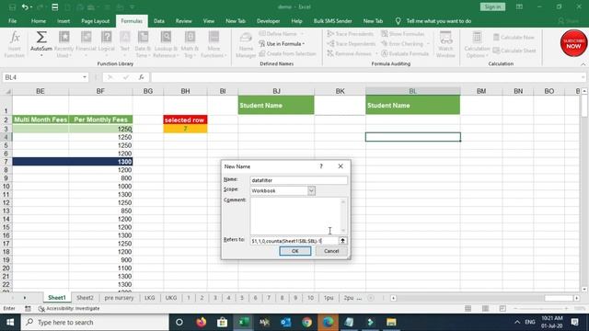Select the LKG sheet tab

[149, 298]
